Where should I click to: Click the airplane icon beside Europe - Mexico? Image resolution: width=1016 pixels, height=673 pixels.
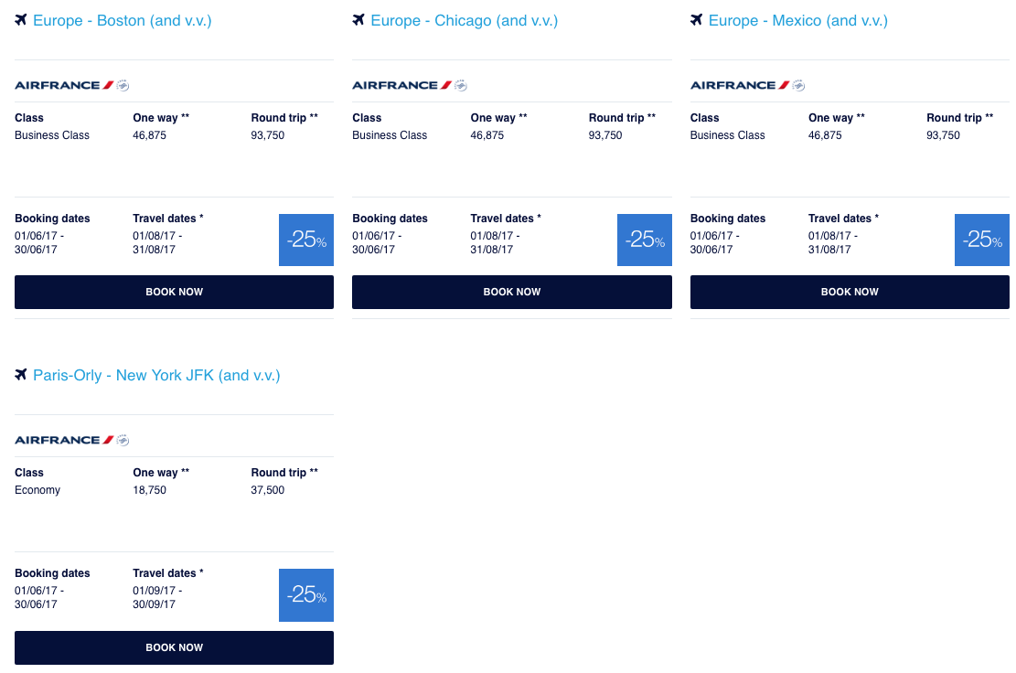pos(697,20)
